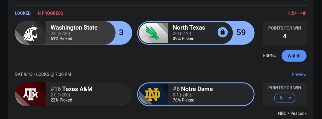Click the Notre Dame ND logo
This screenshot has height=119, width=322.
(152, 94)
